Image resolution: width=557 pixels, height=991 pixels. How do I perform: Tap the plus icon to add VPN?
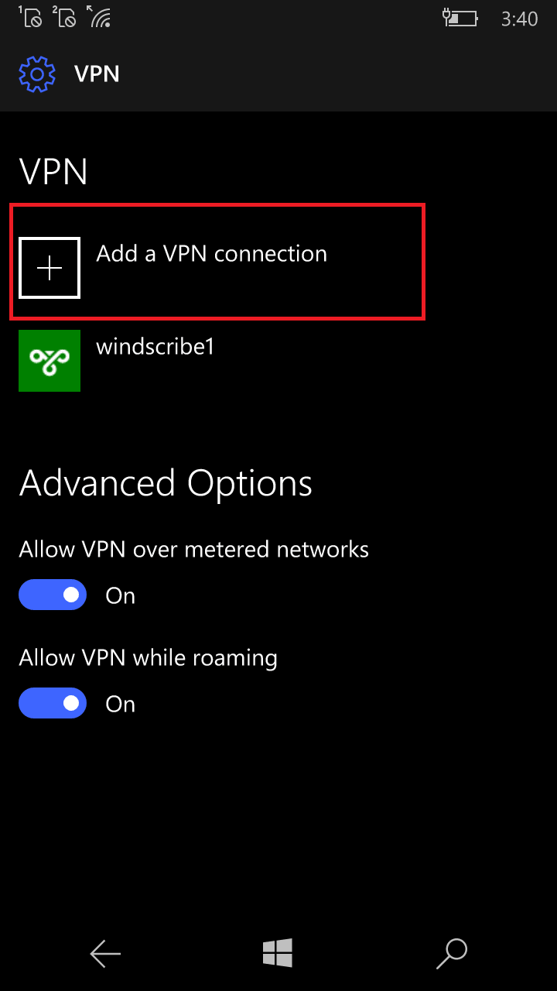tap(50, 268)
